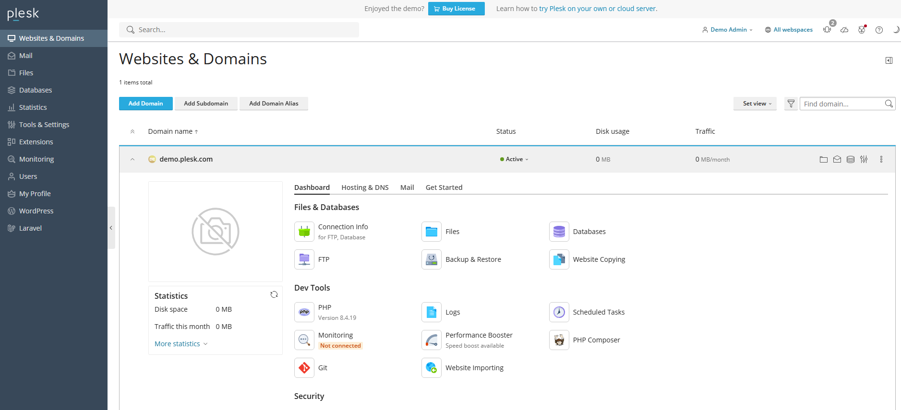
Task: Expand More statistics
Action: (181, 344)
